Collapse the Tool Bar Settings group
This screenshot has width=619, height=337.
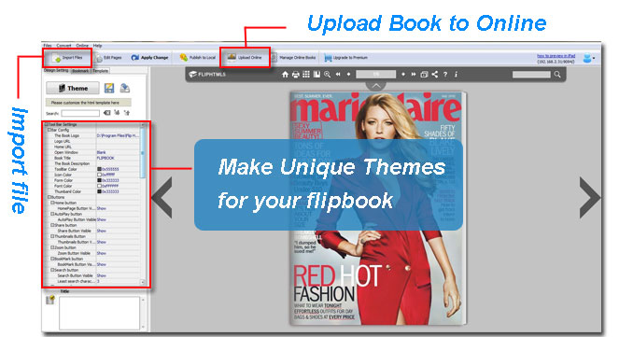[46, 124]
